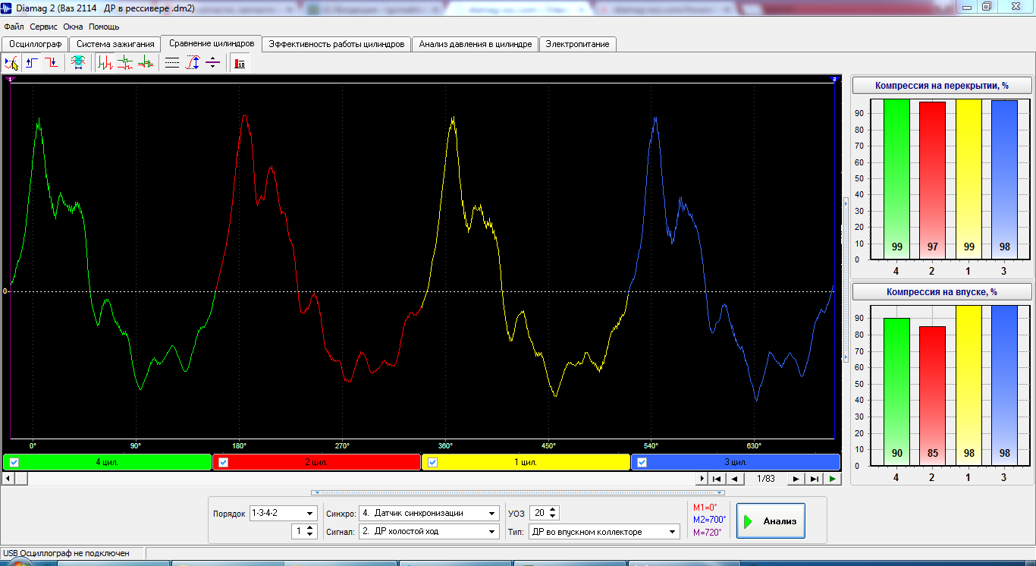This screenshot has width=1036, height=566.
Task: Click the M2=700° marker readout
Action: 709,520
